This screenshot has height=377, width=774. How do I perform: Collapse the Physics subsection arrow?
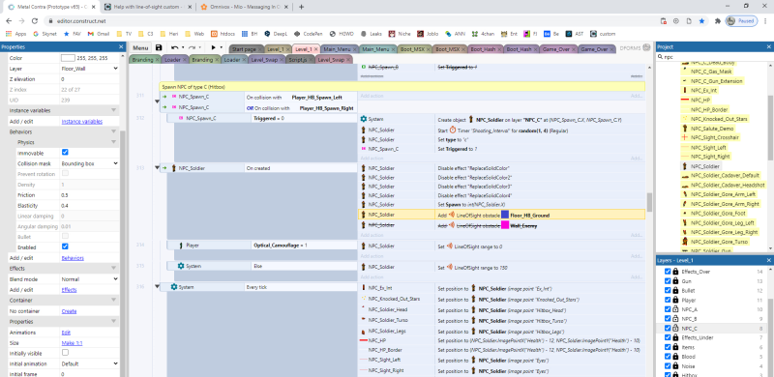113,142
